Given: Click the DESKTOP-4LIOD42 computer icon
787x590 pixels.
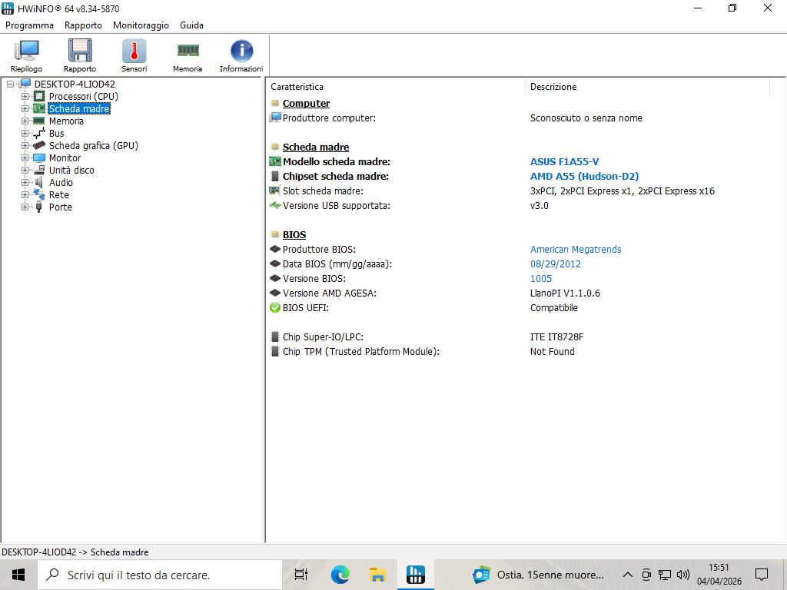Looking at the screenshot, I should coord(25,84).
